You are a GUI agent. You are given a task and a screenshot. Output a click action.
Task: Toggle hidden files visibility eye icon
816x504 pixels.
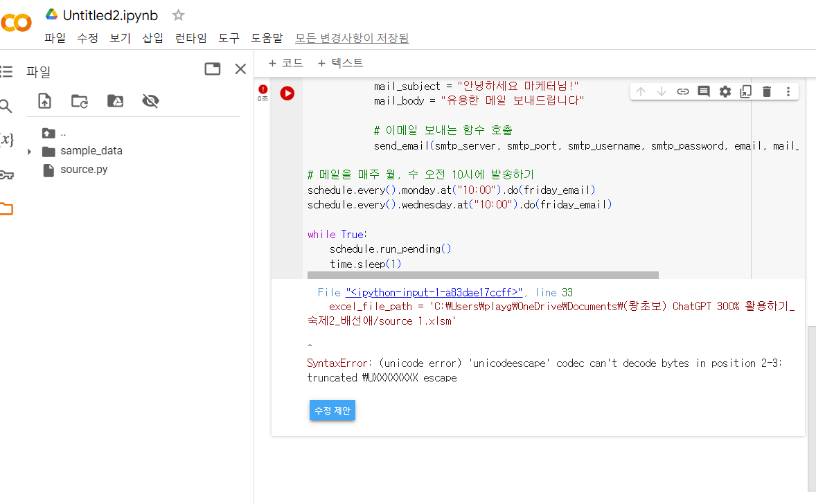[x=150, y=101]
